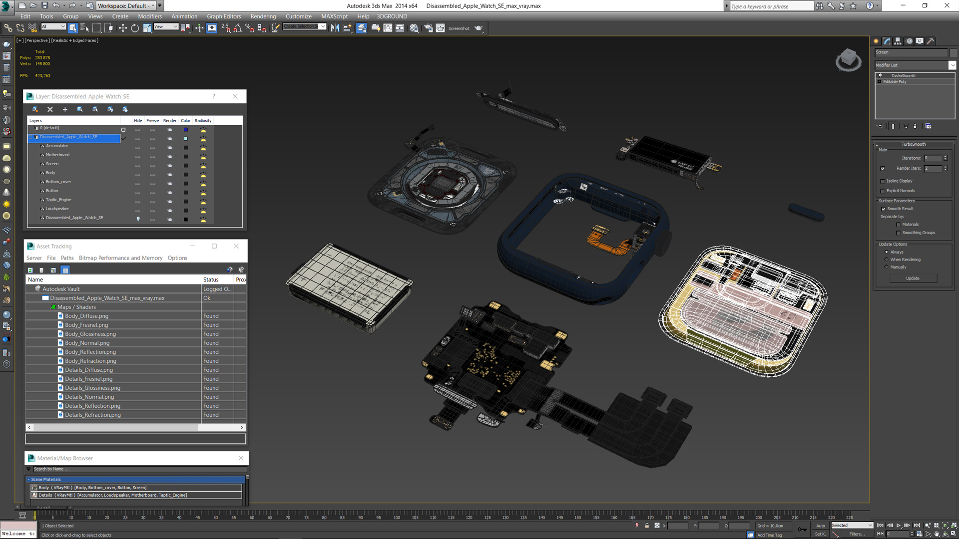Open the key filter Selected dropdown

tap(852, 526)
